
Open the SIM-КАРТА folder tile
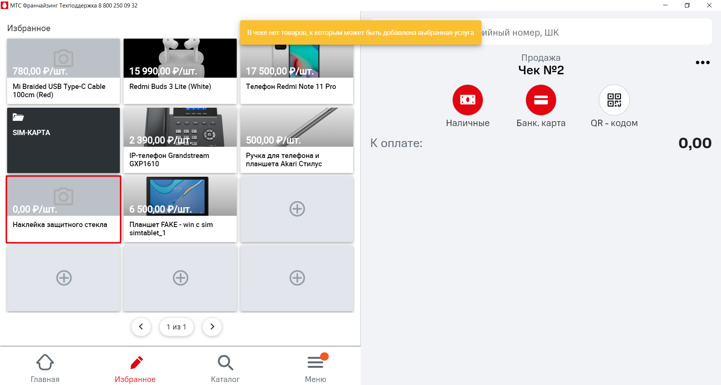click(63, 140)
